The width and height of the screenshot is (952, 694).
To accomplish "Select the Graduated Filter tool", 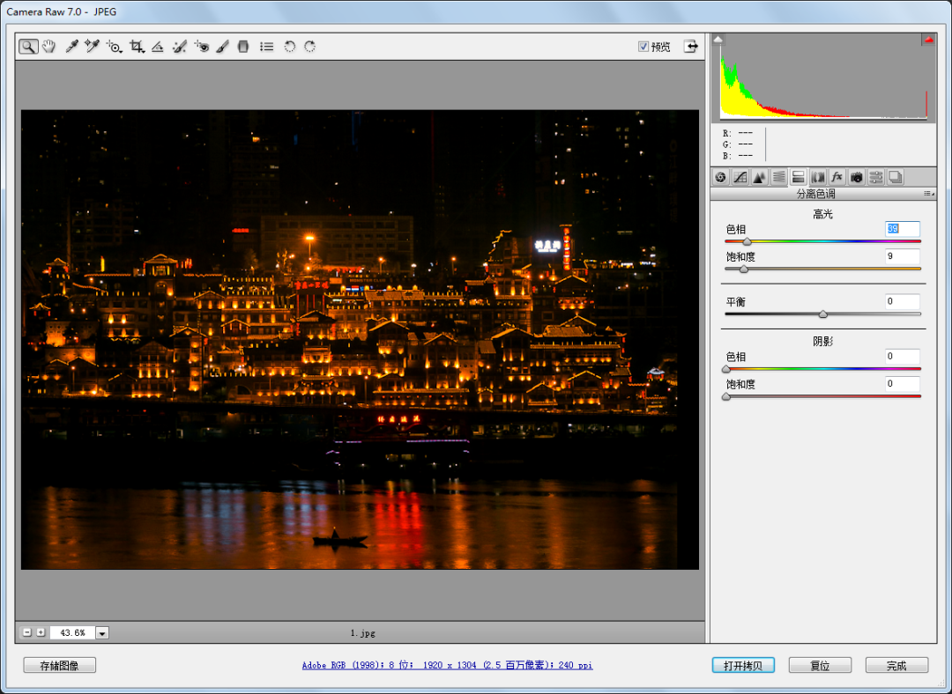I will point(243,46).
